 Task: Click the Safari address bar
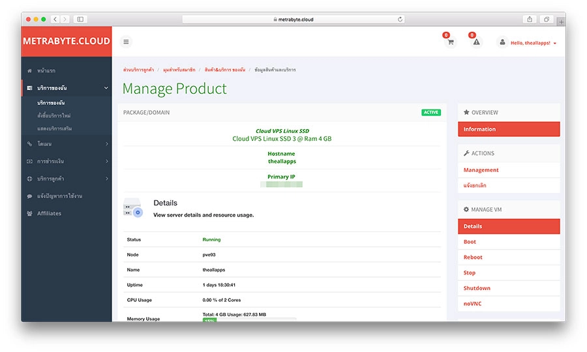point(293,20)
